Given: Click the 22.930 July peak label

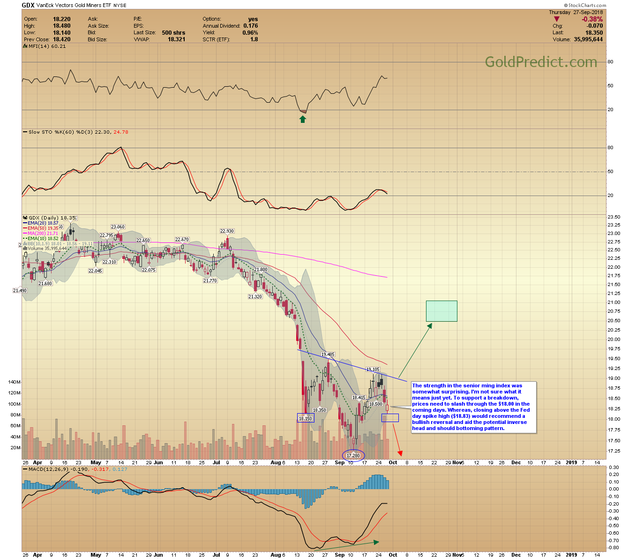Looking at the screenshot, I should [227, 231].
